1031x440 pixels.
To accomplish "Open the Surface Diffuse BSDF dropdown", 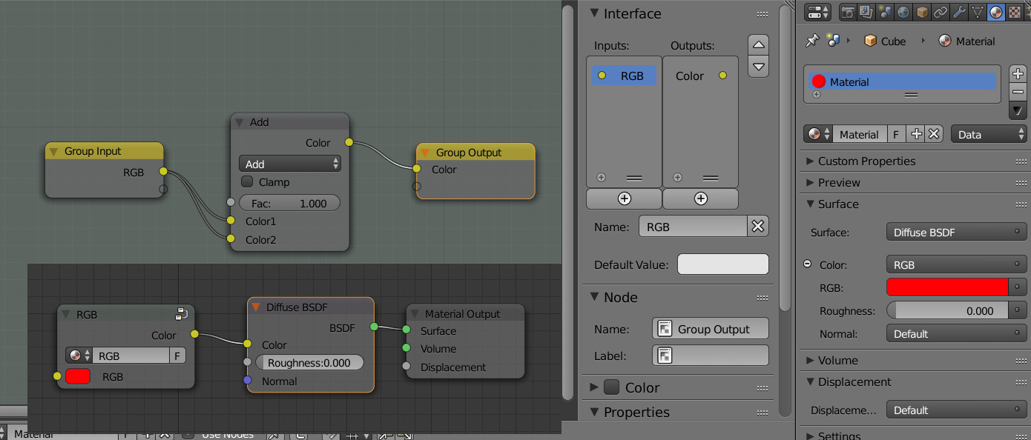I will pyautogui.click(x=956, y=232).
